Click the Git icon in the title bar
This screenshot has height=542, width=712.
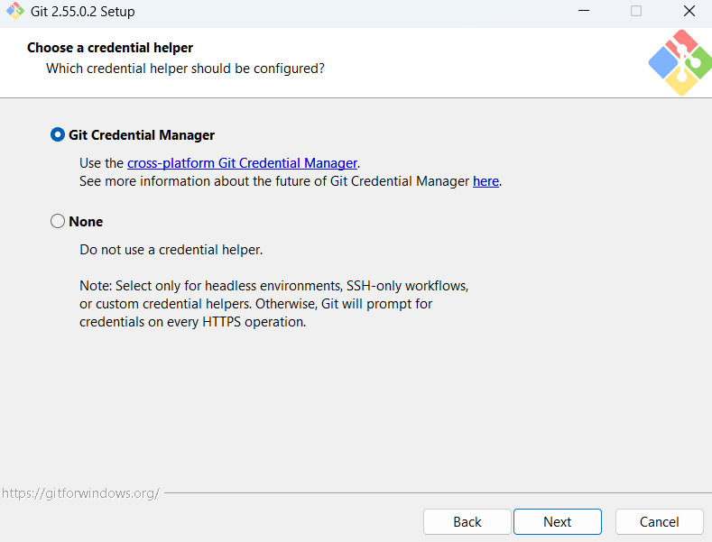click(x=15, y=11)
